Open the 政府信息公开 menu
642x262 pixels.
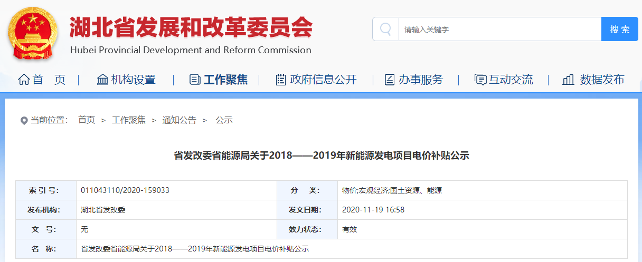point(324,80)
